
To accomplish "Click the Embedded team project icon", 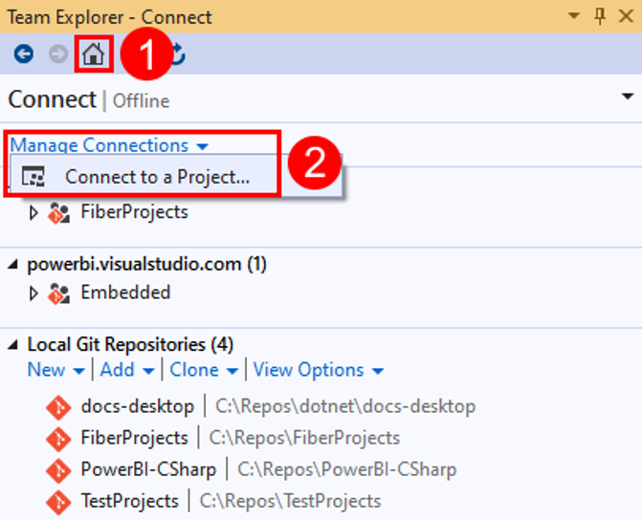I will [x=58, y=293].
